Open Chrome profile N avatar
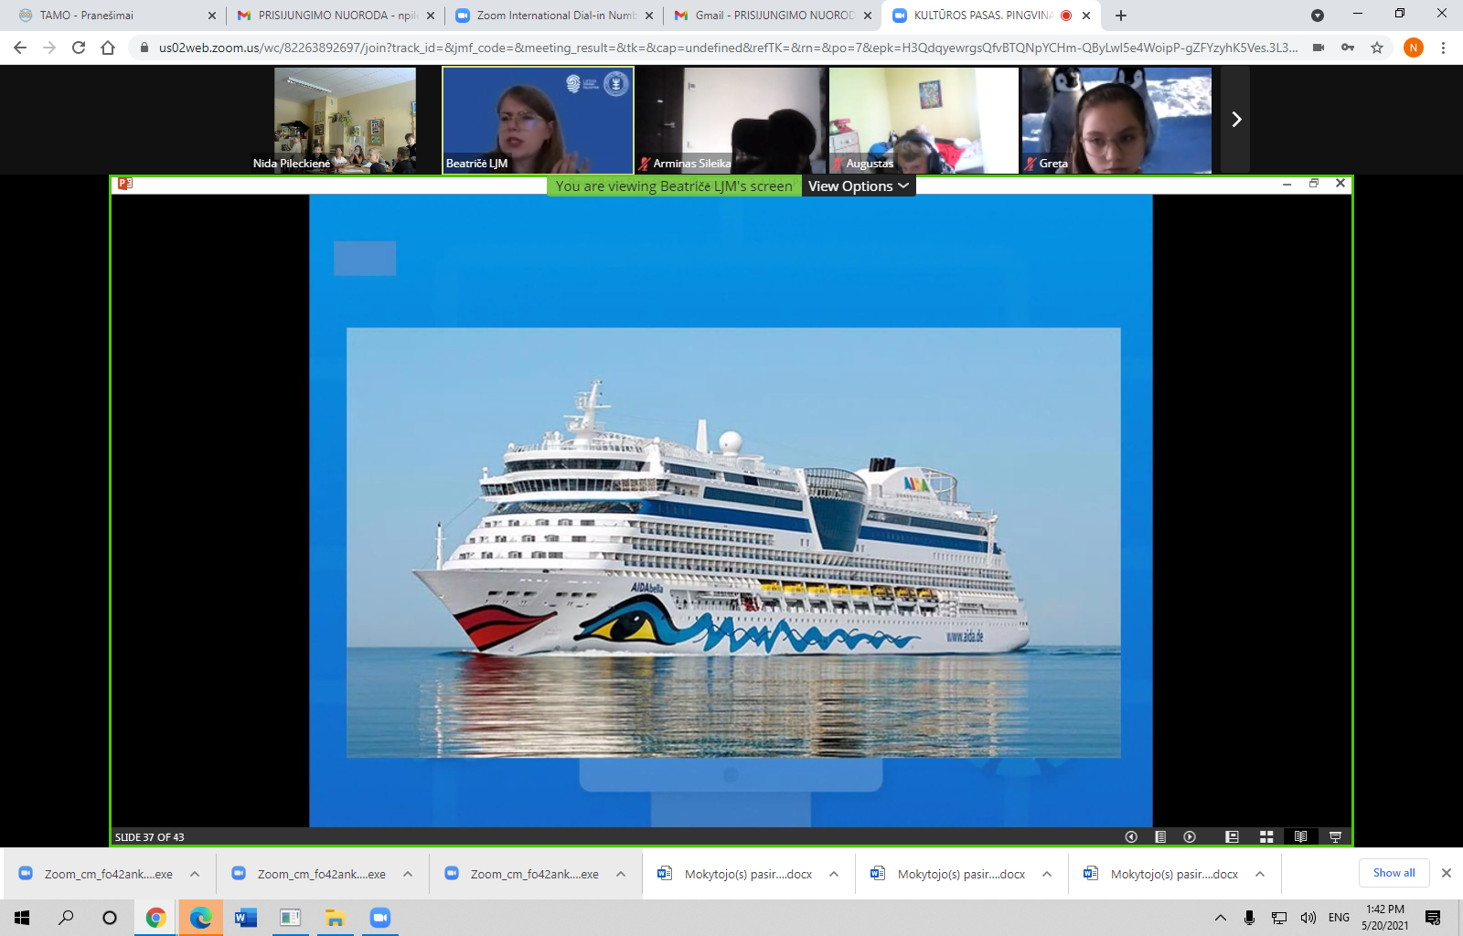 click(x=1414, y=48)
